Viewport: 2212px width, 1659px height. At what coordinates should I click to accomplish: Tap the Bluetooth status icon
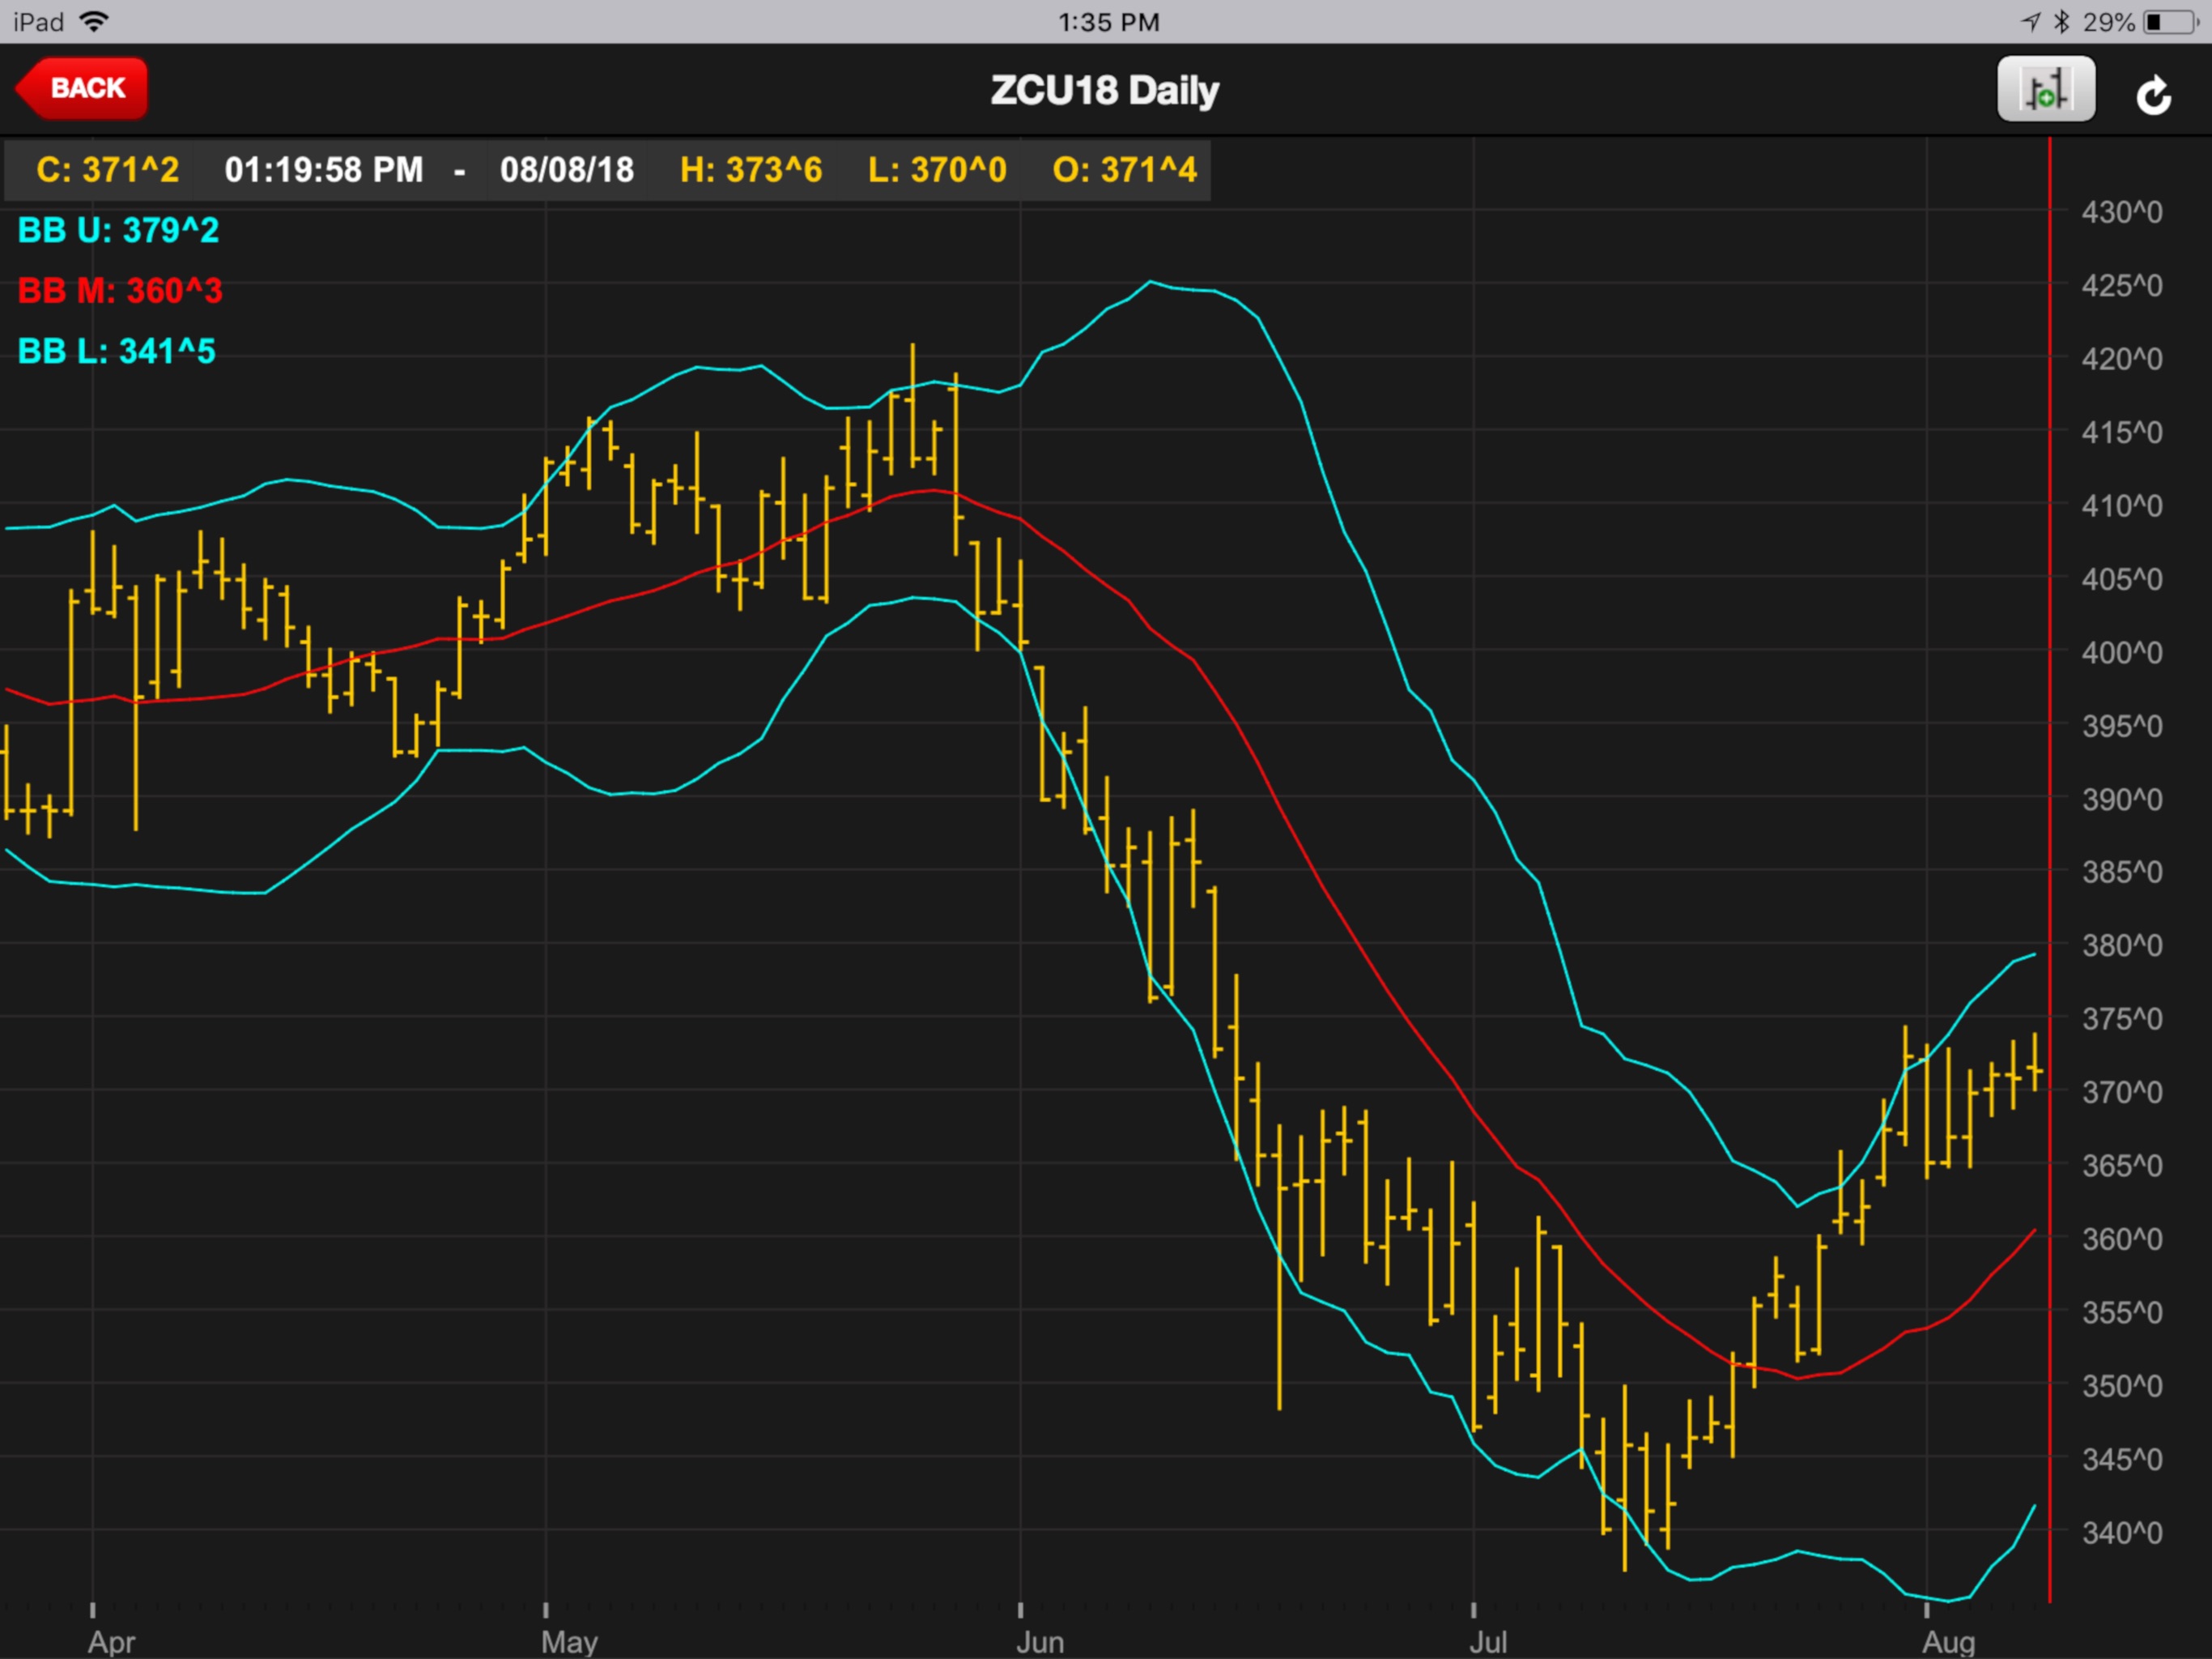coord(2061,21)
